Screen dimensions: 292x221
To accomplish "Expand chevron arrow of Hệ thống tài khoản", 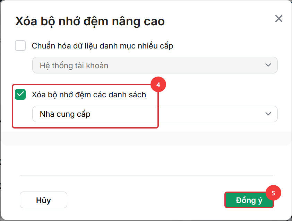I will pyautogui.click(x=268, y=65).
